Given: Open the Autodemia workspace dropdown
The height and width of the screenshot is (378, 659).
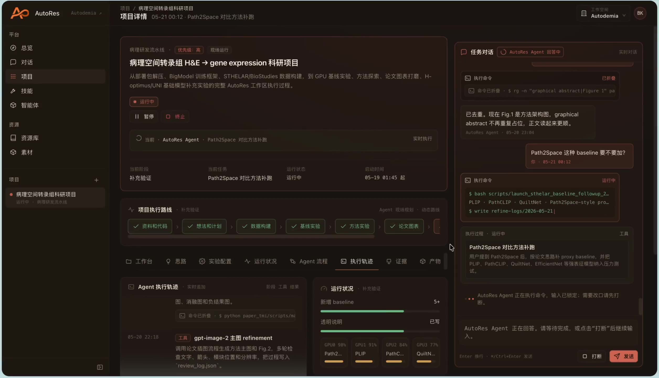Looking at the screenshot, I should click(603, 13).
